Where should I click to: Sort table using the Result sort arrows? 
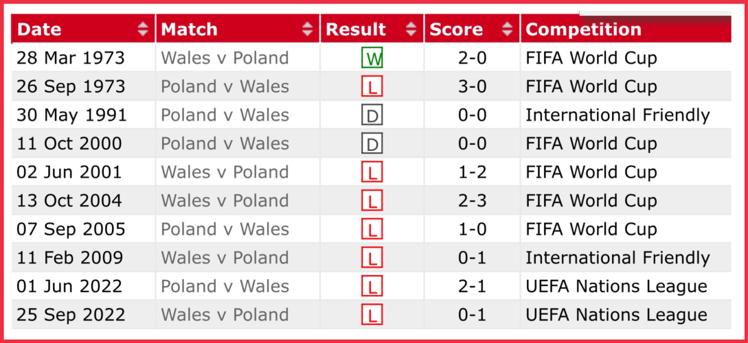[x=411, y=29]
